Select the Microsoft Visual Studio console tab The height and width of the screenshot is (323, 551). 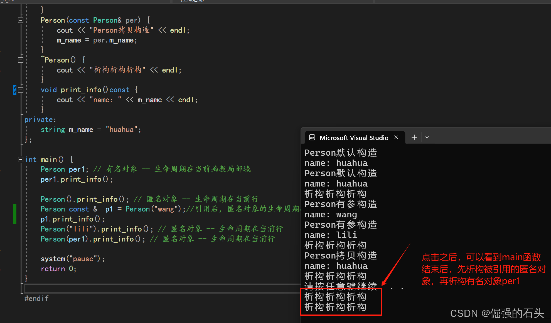click(x=353, y=138)
